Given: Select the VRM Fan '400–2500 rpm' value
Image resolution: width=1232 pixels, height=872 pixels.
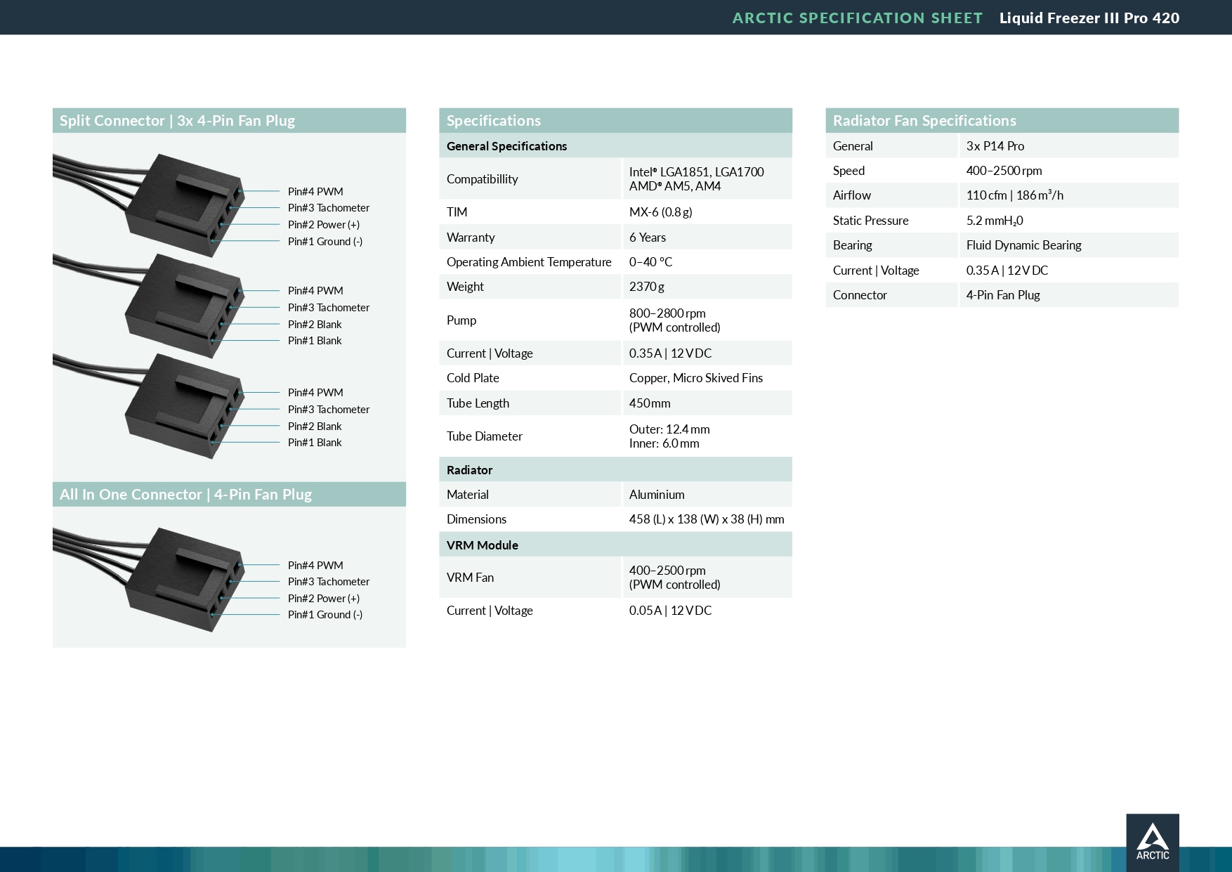Looking at the screenshot, I should click(x=667, y=571).
